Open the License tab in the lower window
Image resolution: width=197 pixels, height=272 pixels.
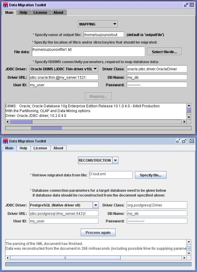click(40, 148)
